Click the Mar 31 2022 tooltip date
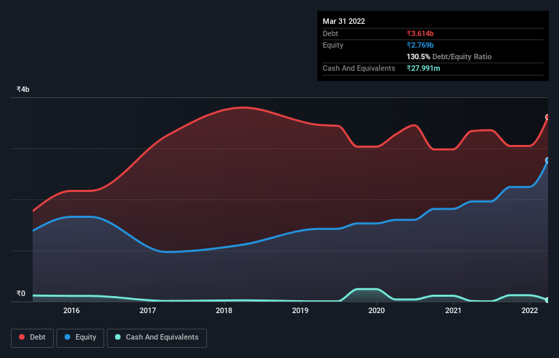Screen dimensions: 559x358 [344, 21]
